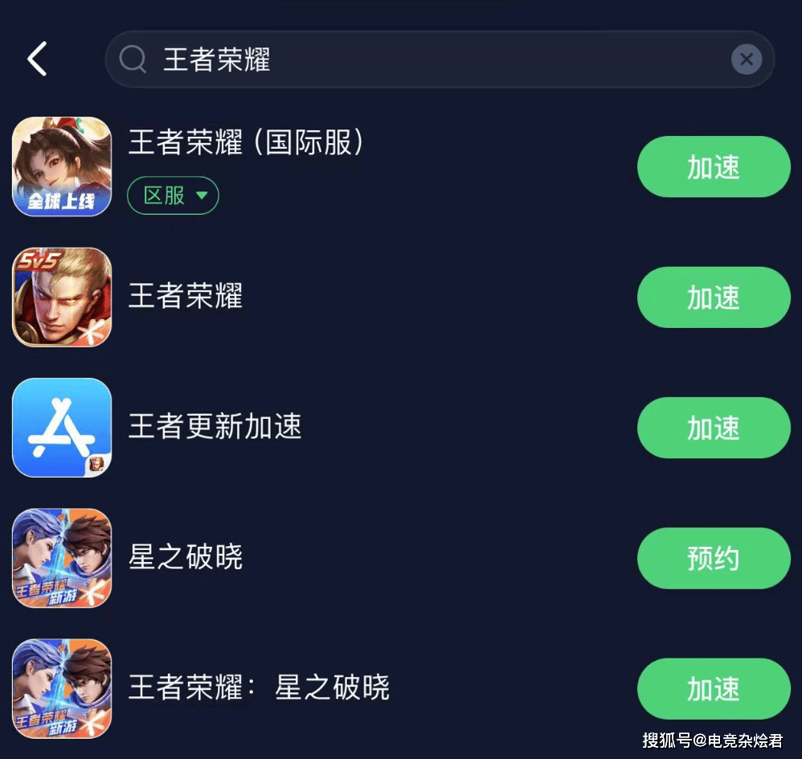802x759 pixels.
Task: Tap 加速 for 王者荣耀：星之破晓
Action: [714, 689]
